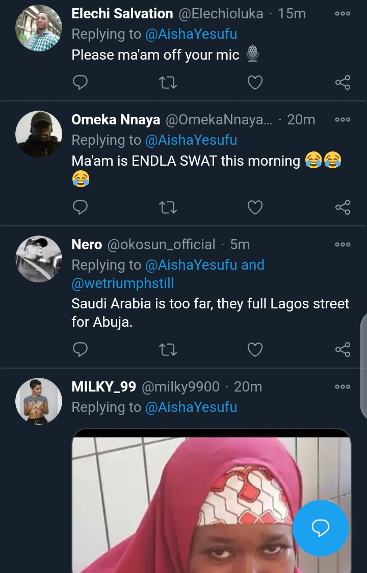Reply to Omeka Nnaya's tweet

pyautogui.click(x=80, y=207)
